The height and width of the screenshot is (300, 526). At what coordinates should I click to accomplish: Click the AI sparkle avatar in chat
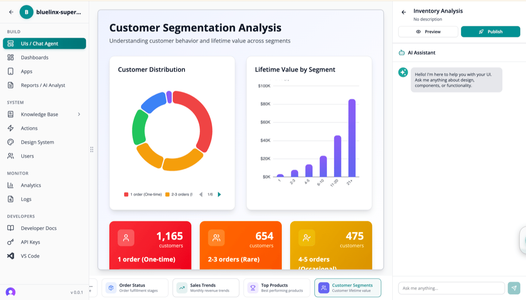coord(403,72)
